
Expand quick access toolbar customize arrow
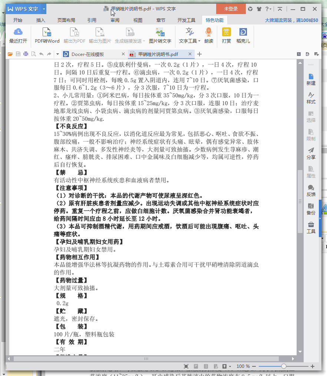(x=57, y=54)
